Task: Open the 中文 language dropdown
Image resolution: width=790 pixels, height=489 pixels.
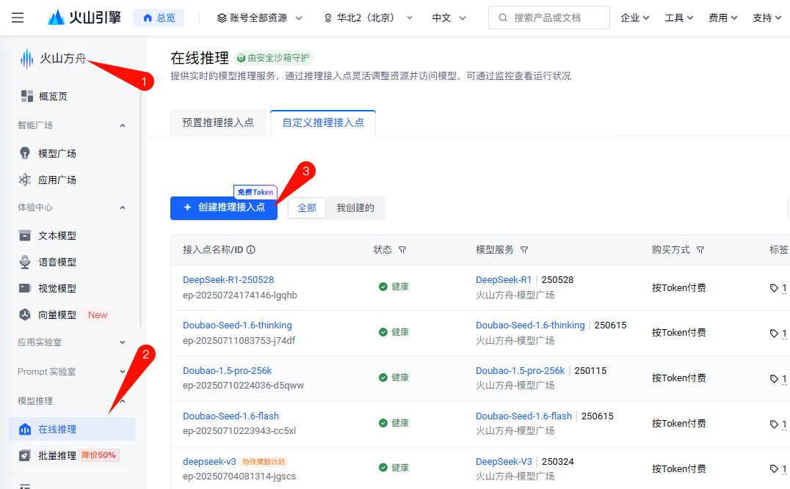Action: [449, 18]
